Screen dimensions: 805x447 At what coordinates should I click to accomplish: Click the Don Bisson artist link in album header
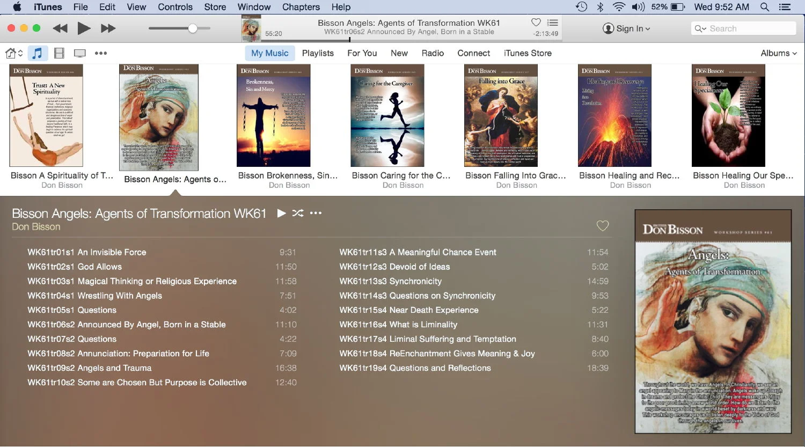tap(36, 226)
